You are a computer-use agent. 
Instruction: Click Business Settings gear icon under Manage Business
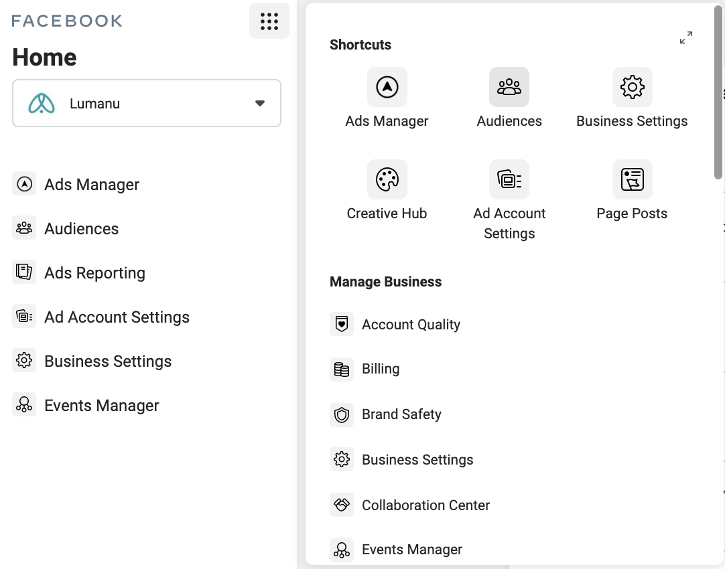(x=342, y=459)
